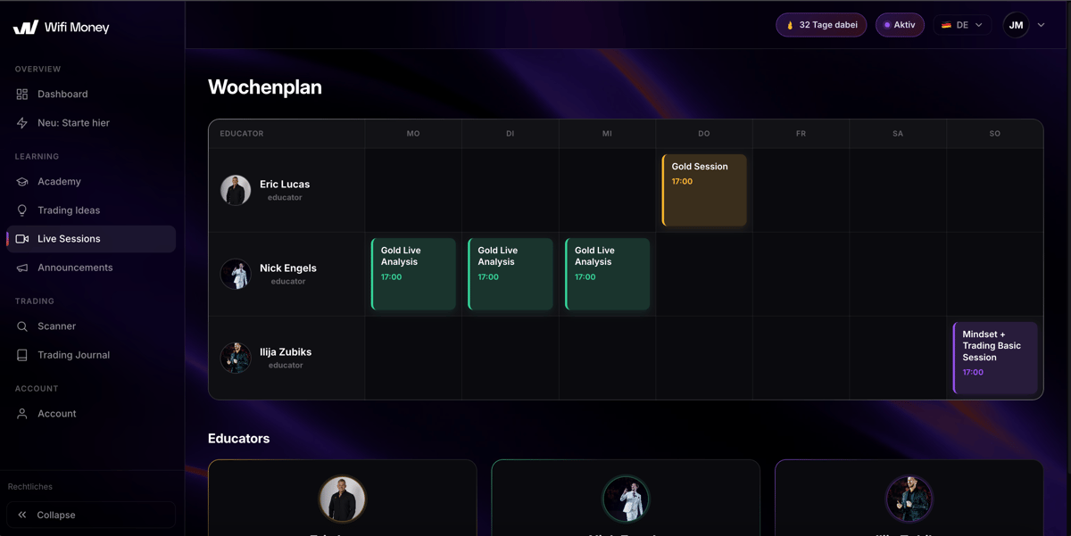The height and width of the screenshot is (536, 1071).
Task: Click the flame icon in streak badge
Action: click(790, 25)
